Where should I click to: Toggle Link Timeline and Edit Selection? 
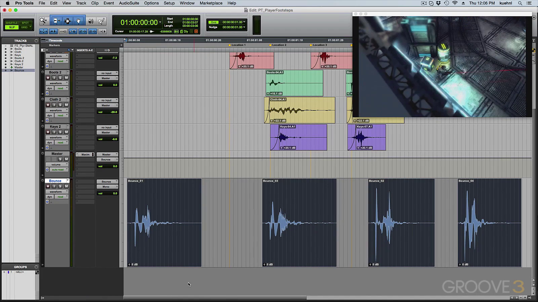[x=82, y=31]
